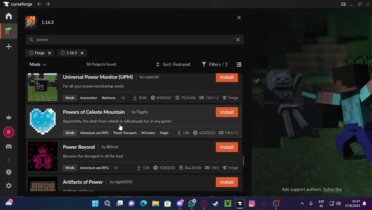This screenshot has width=372, height=210.
Task: Install Universal Power Monitor (UPM)
Action: tap(227, 77)
